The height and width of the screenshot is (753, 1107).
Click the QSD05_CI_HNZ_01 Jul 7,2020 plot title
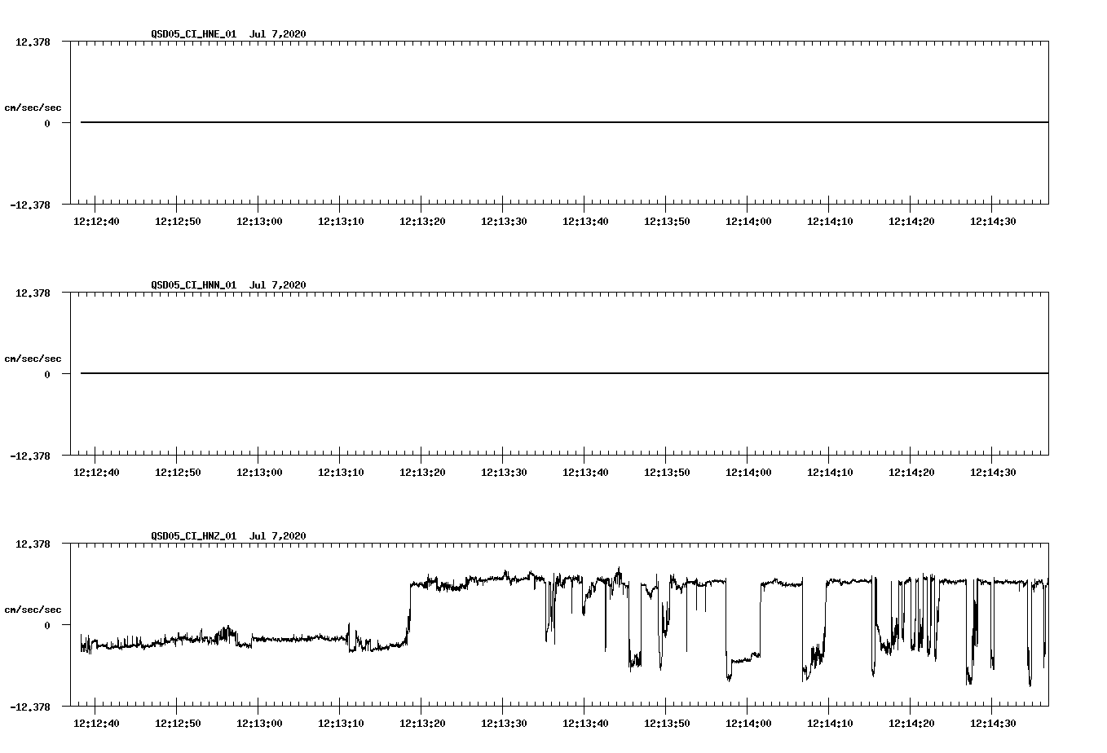pos(229,536)
